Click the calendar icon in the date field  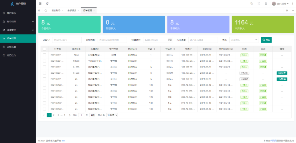[x=170, y=40]
